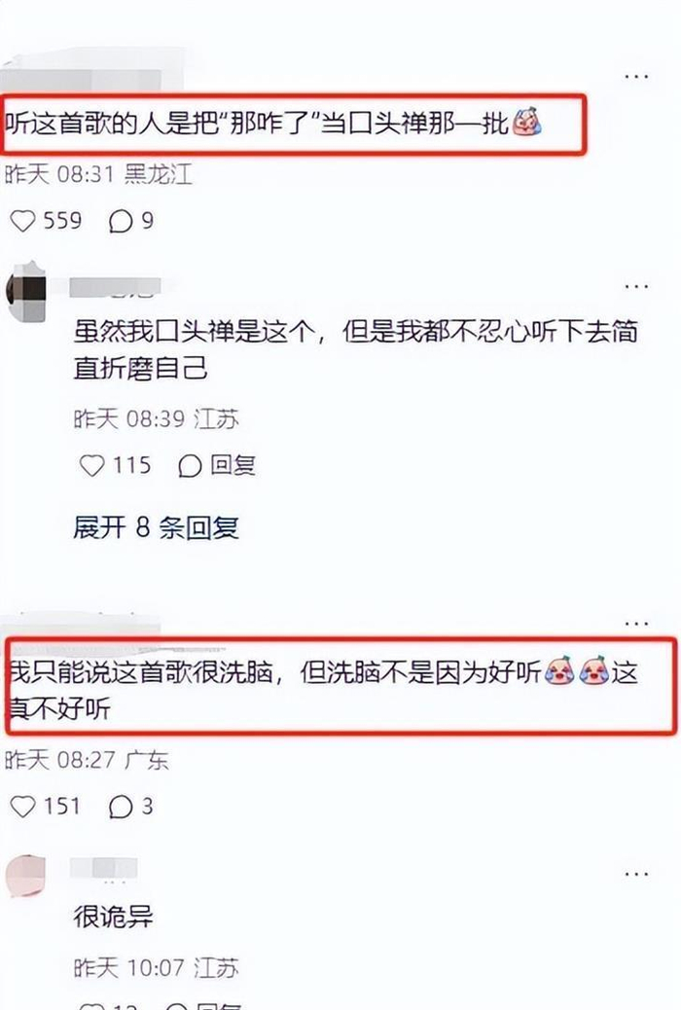The height and width of the screenshot is (1010, 681).
Task: Open blurred username above the 虽然我口头禅 reply
Action: (x=115, y=287)
